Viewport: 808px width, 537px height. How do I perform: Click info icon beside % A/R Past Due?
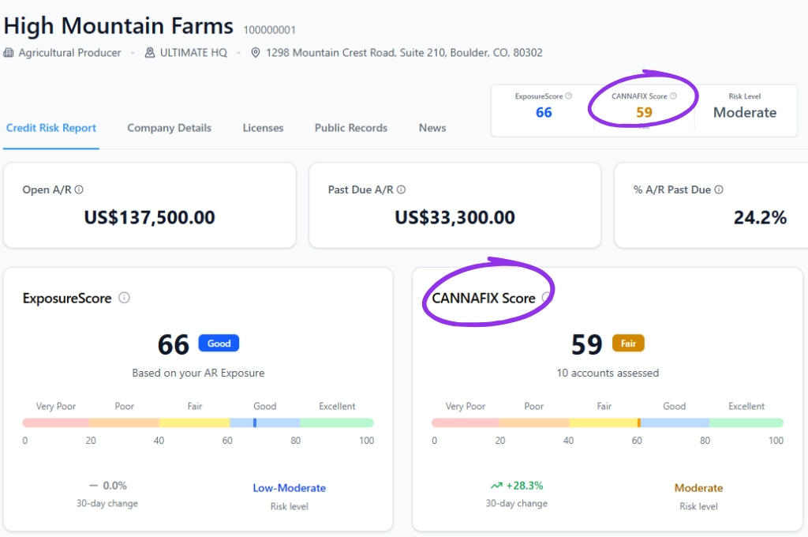tap(719, 190)
